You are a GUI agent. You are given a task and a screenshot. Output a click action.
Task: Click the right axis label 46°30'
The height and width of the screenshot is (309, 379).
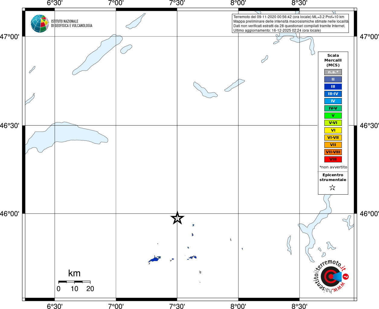[x=369, y=126]
